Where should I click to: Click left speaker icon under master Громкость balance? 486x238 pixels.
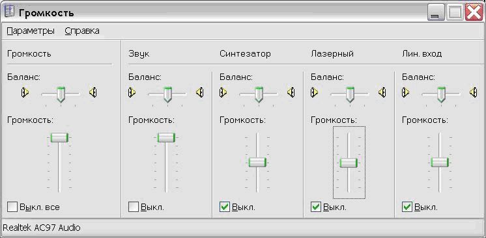click(25, 92)
